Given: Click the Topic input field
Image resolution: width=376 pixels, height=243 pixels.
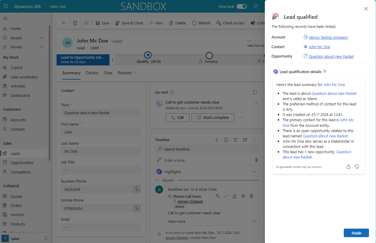Looking at the screenshot, I should [x=101, y=113].
